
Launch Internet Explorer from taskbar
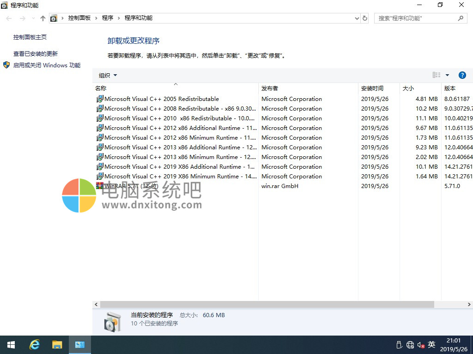point(34,345)
